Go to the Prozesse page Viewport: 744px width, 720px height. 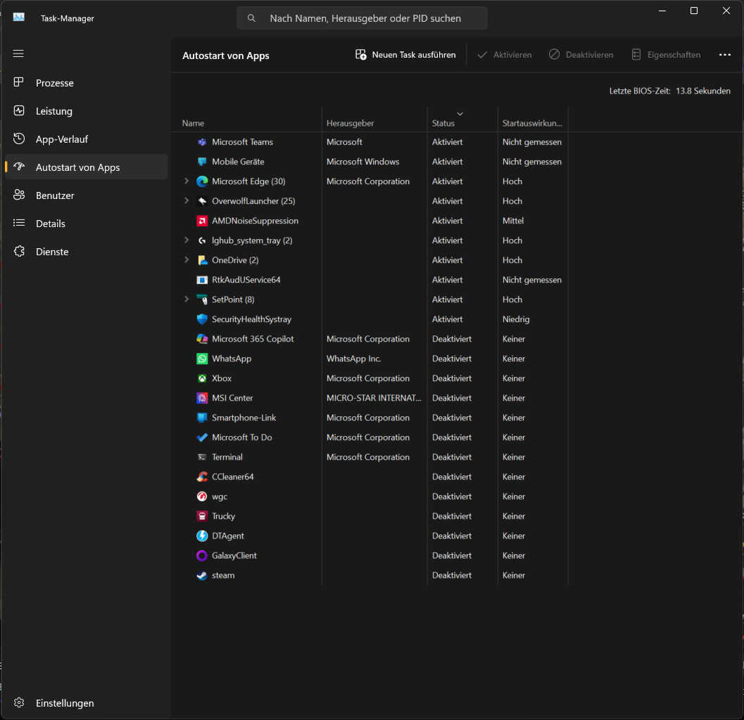tap(86, 83)
